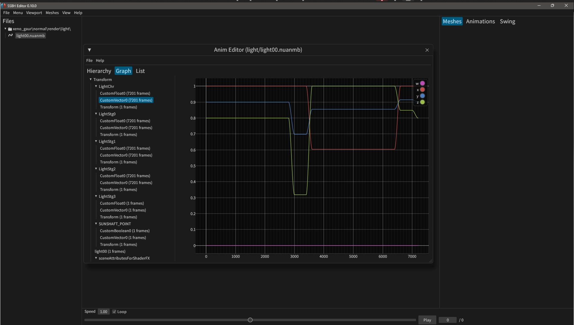
Task: Collapse the Anim Editor window triangle
Action: point(89,50)
